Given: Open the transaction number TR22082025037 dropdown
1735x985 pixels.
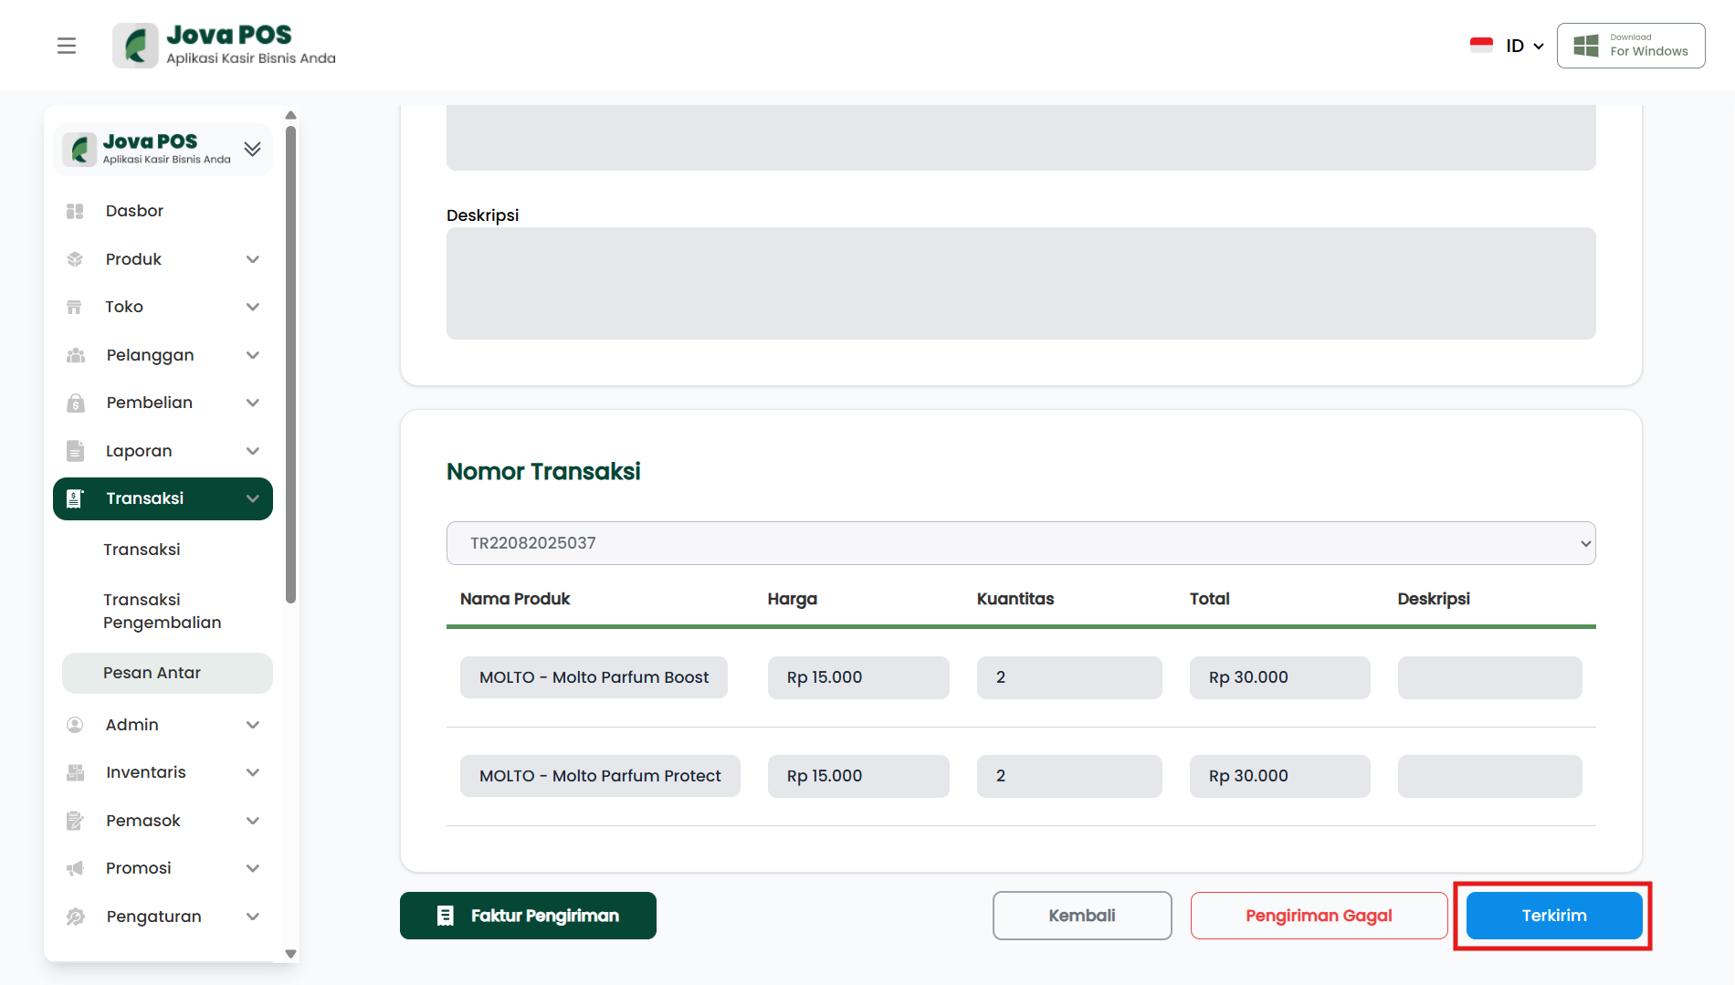Looking at the screenshot, I should pos(1020,543).
